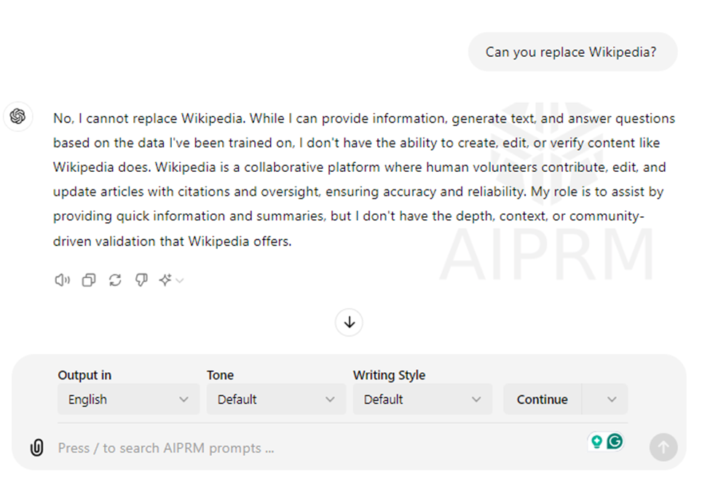710x477 pixels.
Task: Click the thumbs down feedback icon
Action: click(x=141, y=280)
